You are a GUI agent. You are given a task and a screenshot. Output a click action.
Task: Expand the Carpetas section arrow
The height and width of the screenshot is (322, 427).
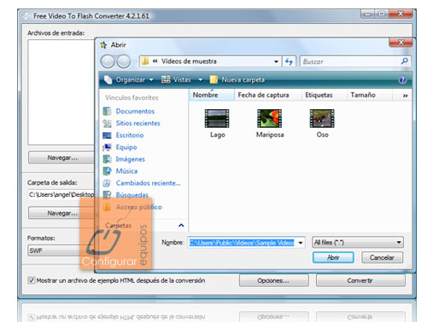coord(181,226)
